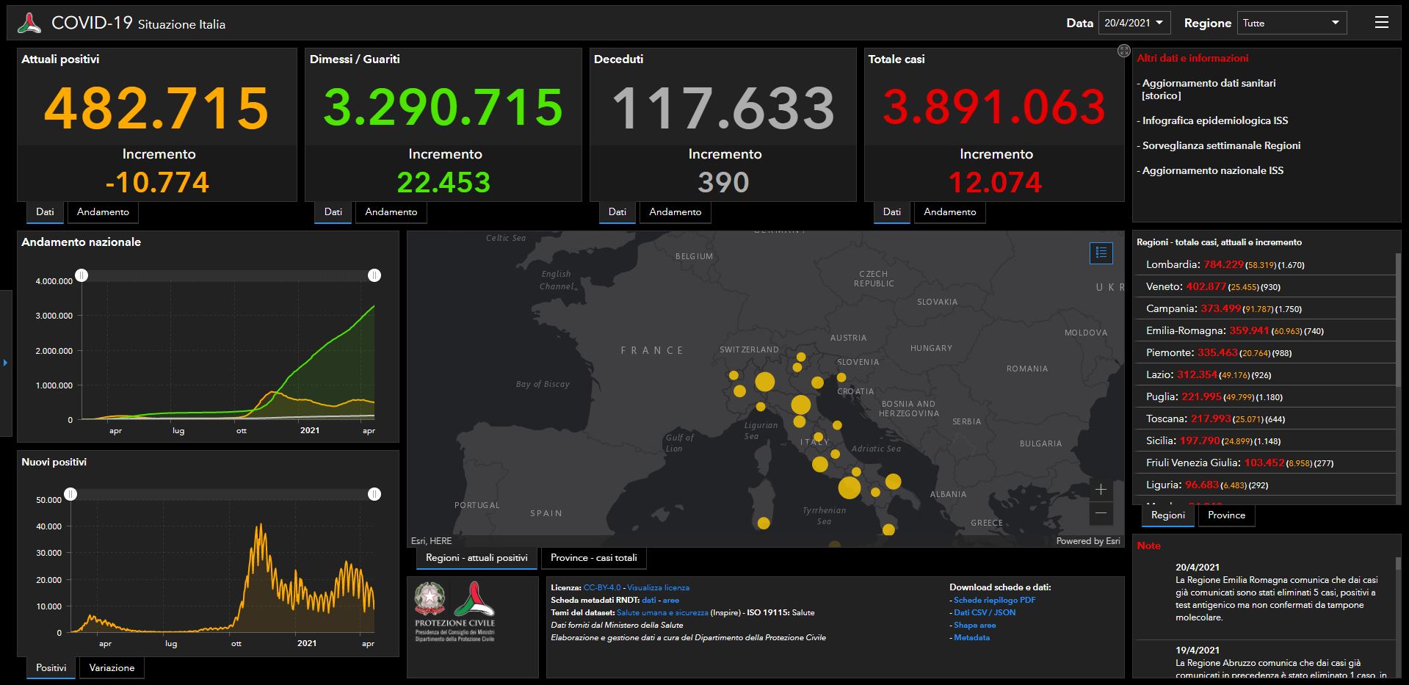Expand the Totale casi panel fullscreen icon
The width and height of the screenshot is (1409, 685).
coord(1123,51)
